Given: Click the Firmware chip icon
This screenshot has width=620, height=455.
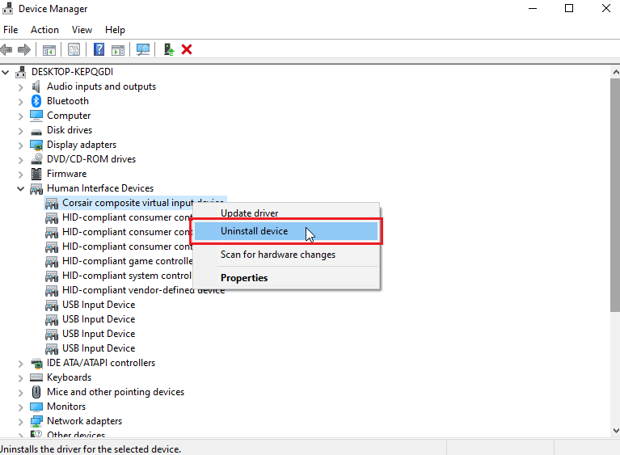Looking at the screenshot, I should (36, 174).
